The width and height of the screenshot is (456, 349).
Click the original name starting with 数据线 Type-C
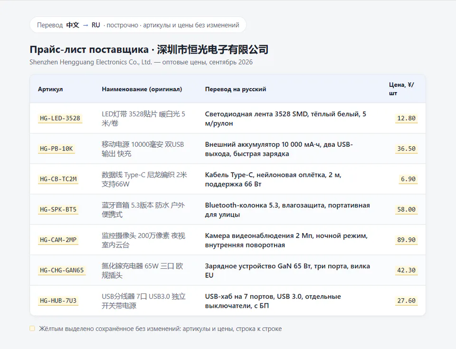coord(144,179)
